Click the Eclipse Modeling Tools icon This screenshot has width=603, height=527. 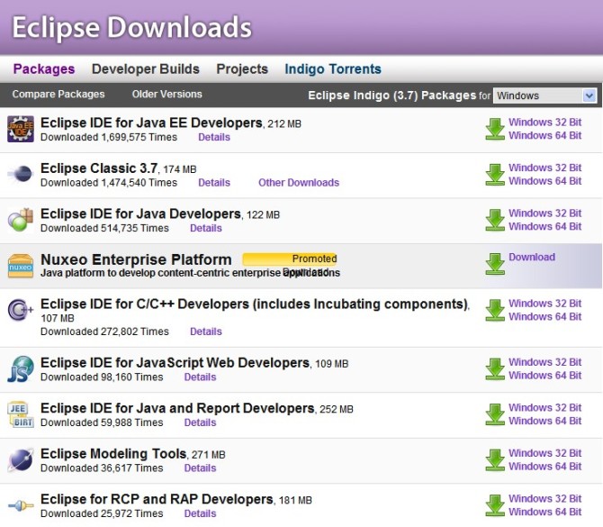21,459
